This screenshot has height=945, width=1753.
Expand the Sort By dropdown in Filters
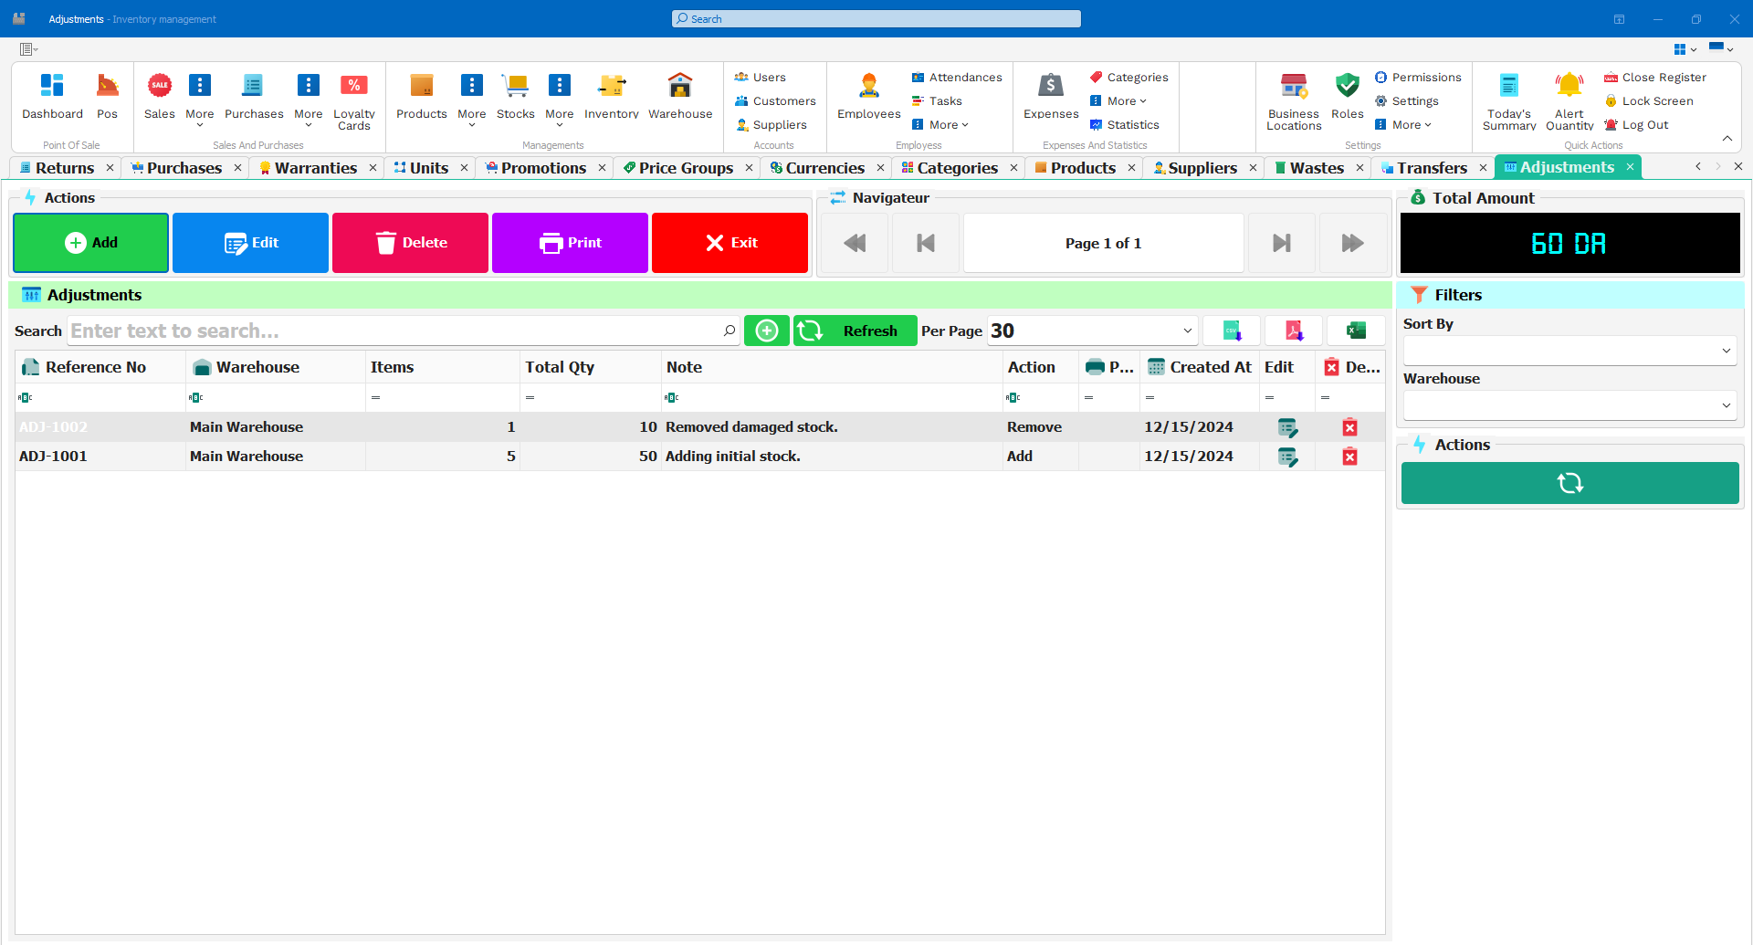(x=1726, y=351)
